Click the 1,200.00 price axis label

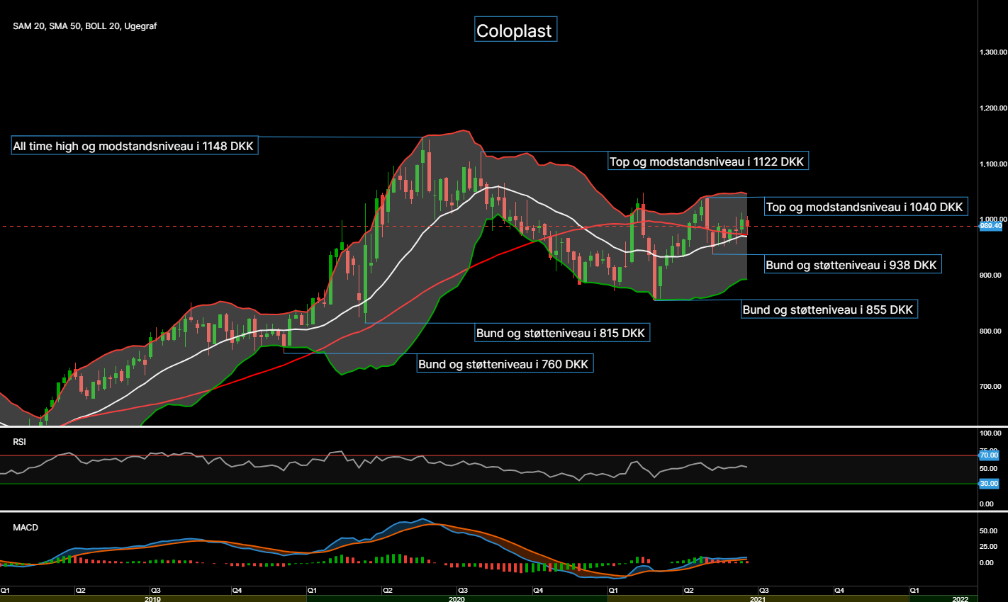point(993,108)
